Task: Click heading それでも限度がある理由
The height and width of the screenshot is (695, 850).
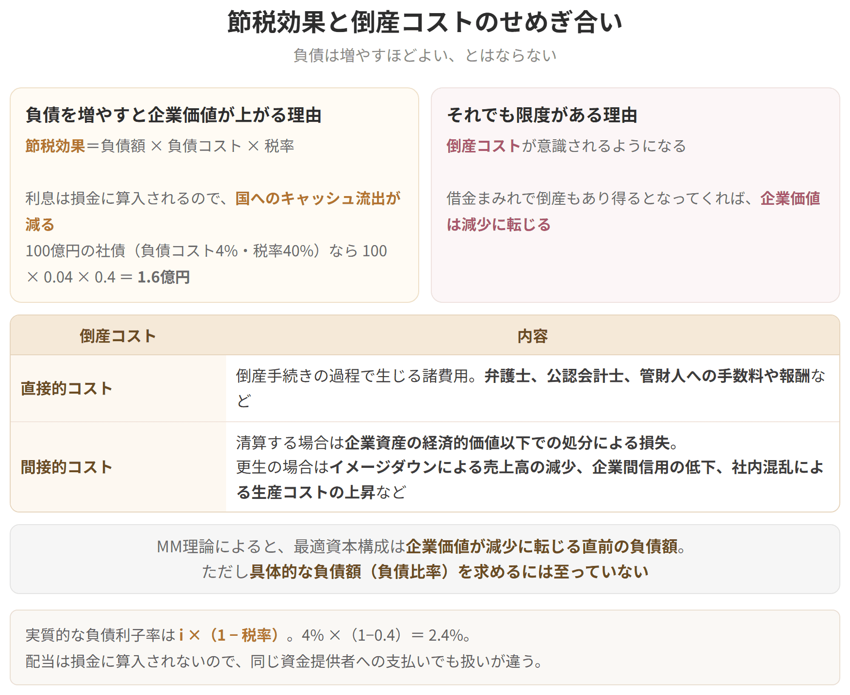Action: click(542, 115)
